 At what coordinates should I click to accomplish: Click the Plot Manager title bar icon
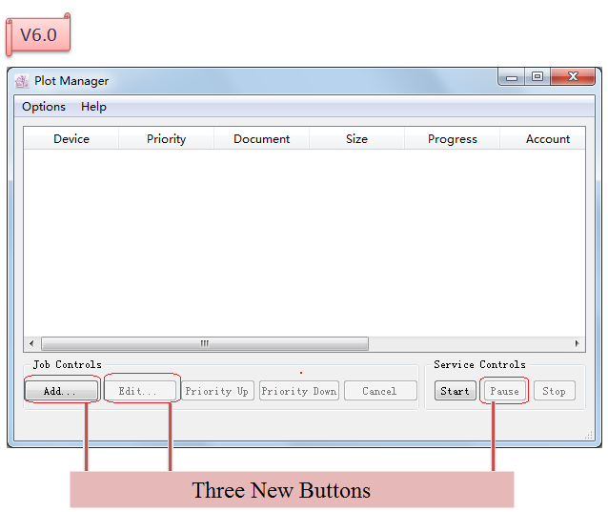pyautogui.click(x=22, y=81)
